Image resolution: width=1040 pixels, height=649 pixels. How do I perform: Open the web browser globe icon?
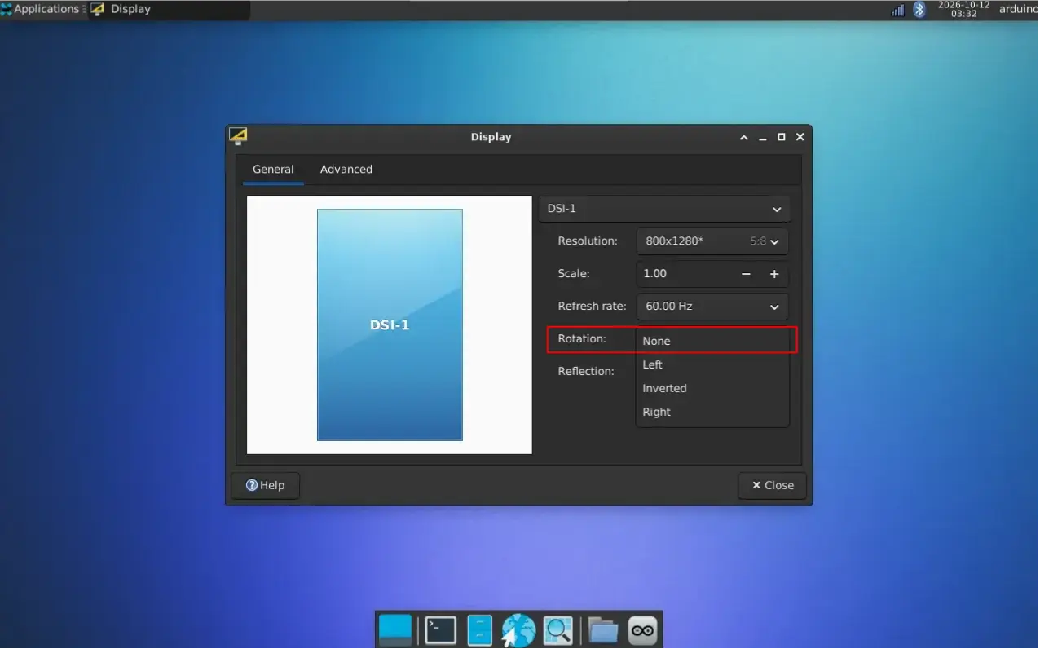[x=518, y=630]
